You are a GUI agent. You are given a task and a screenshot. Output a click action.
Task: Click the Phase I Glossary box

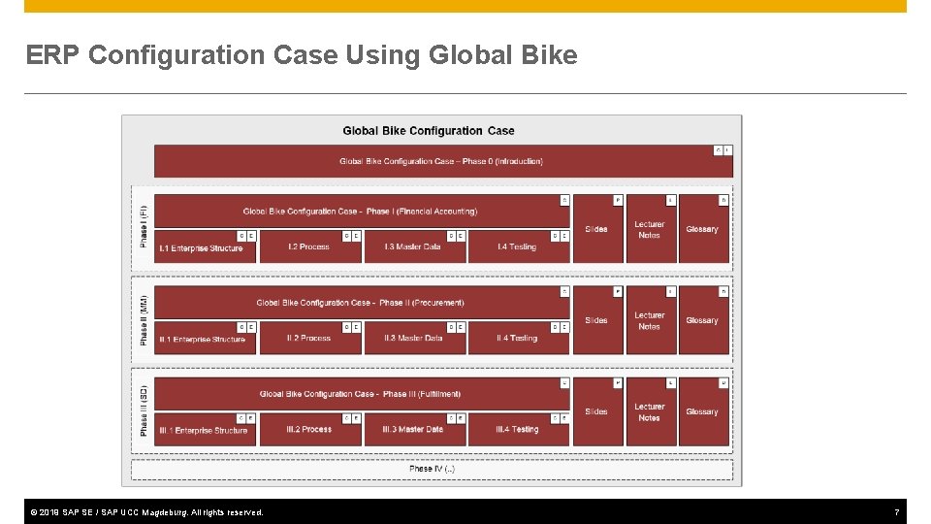[x=704, y=229]
